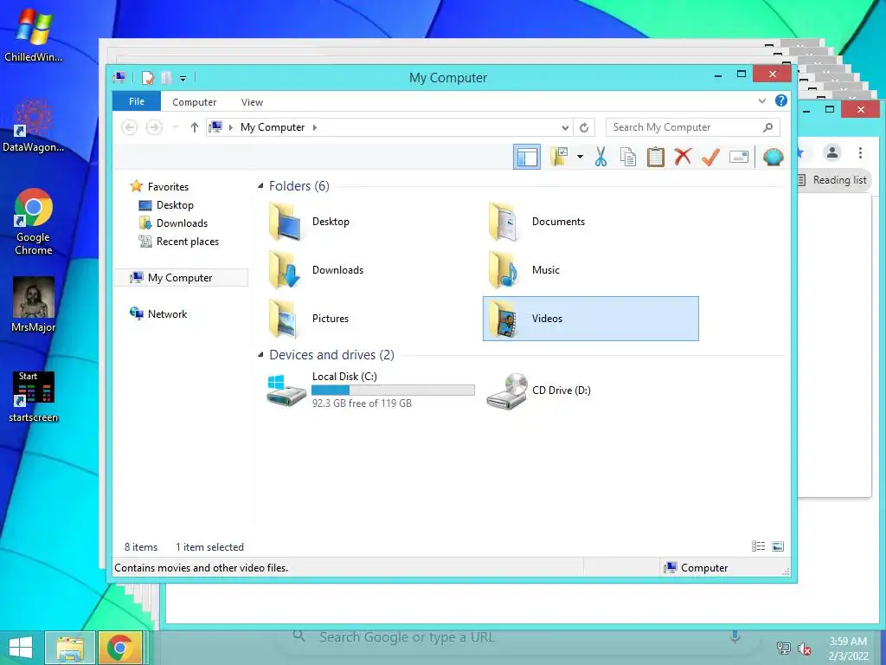
Task: Open ChilledWin desktop shortcut
Action: 34,35
